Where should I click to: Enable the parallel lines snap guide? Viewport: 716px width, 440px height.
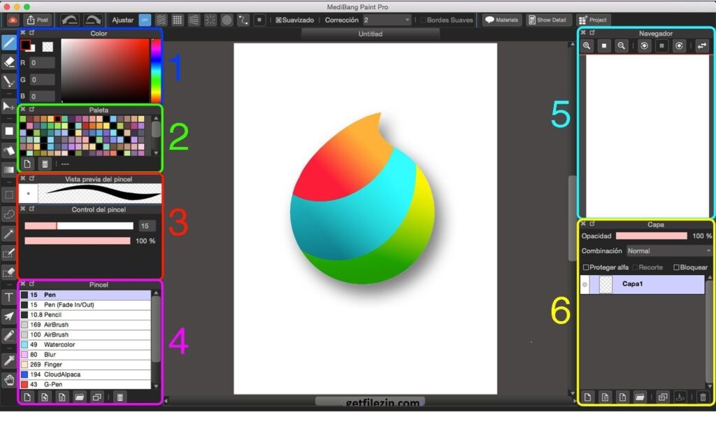point(162,20)
